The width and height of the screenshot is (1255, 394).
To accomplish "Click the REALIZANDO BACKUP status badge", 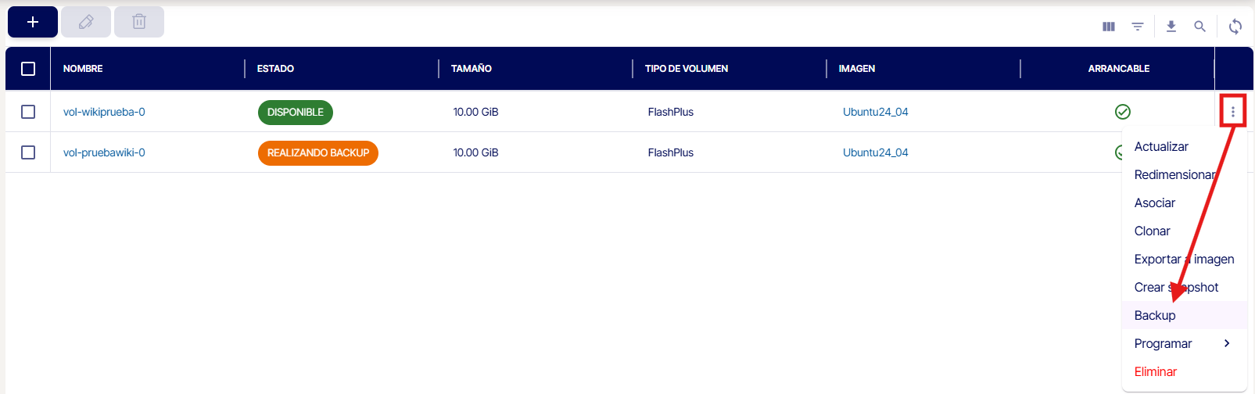I will pyautogui.click(x=318, y=152).
